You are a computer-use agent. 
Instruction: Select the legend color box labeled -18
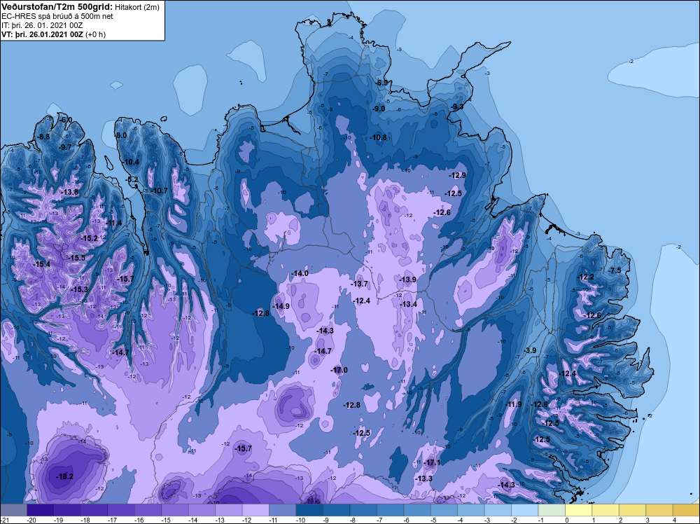click(x=94, y=510)
